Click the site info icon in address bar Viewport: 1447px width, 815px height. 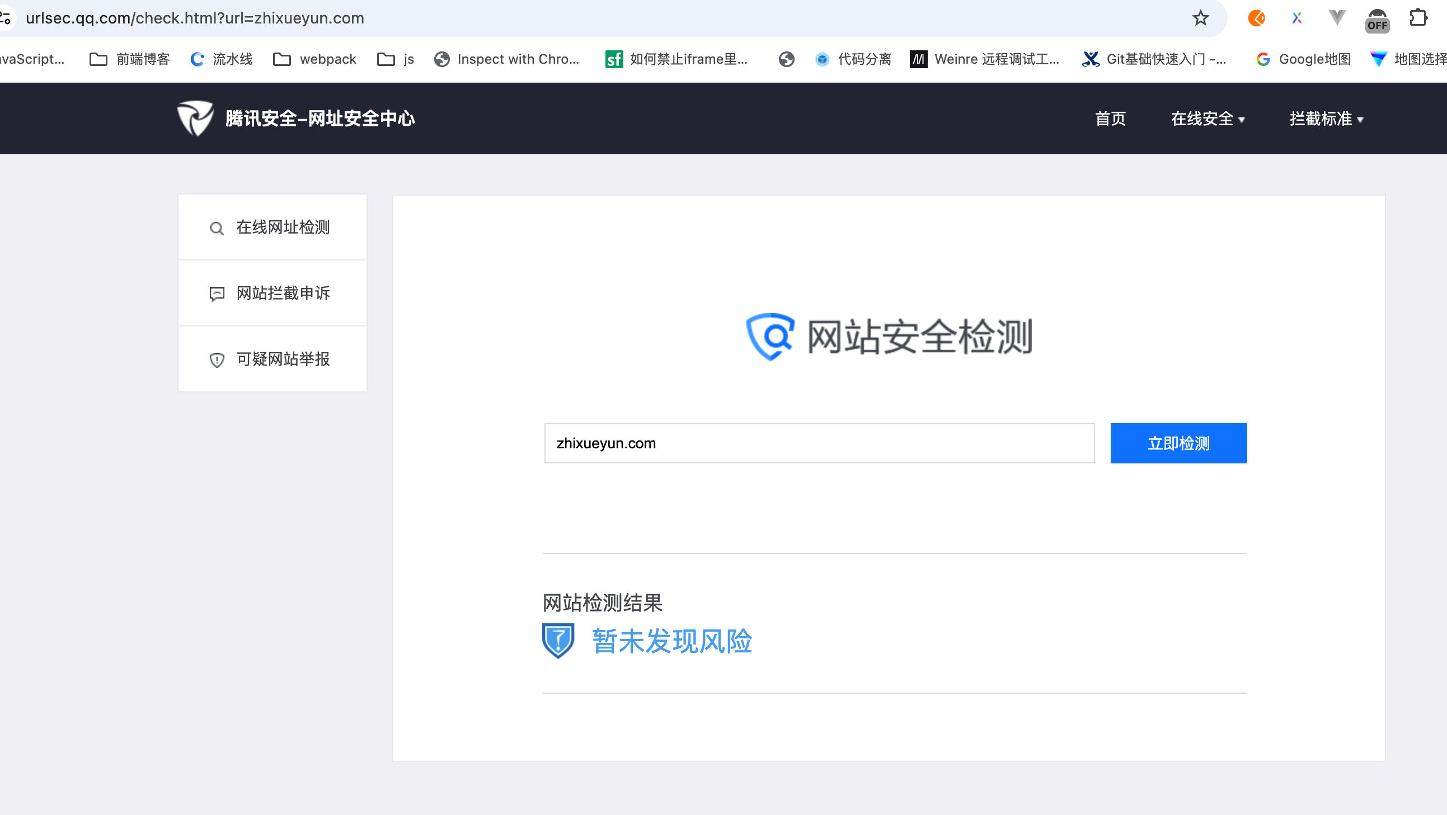(x=6, y=18)
